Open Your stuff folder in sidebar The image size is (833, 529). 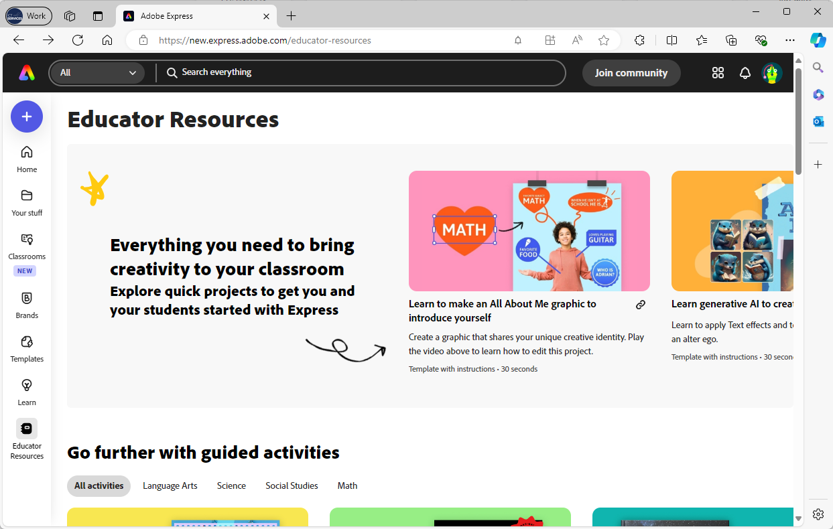(x=27, y=203)
